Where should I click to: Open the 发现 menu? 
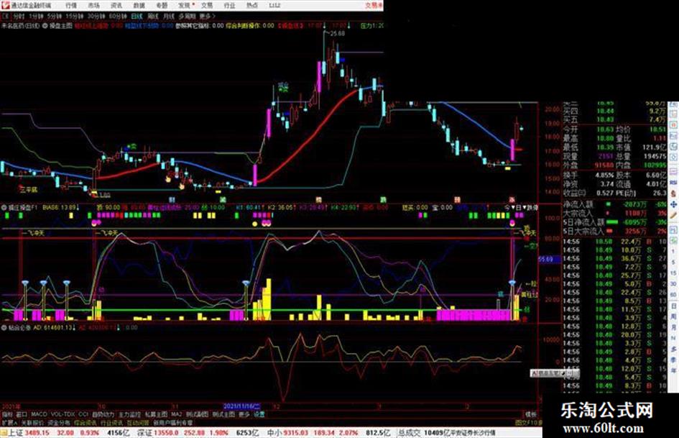185,5
